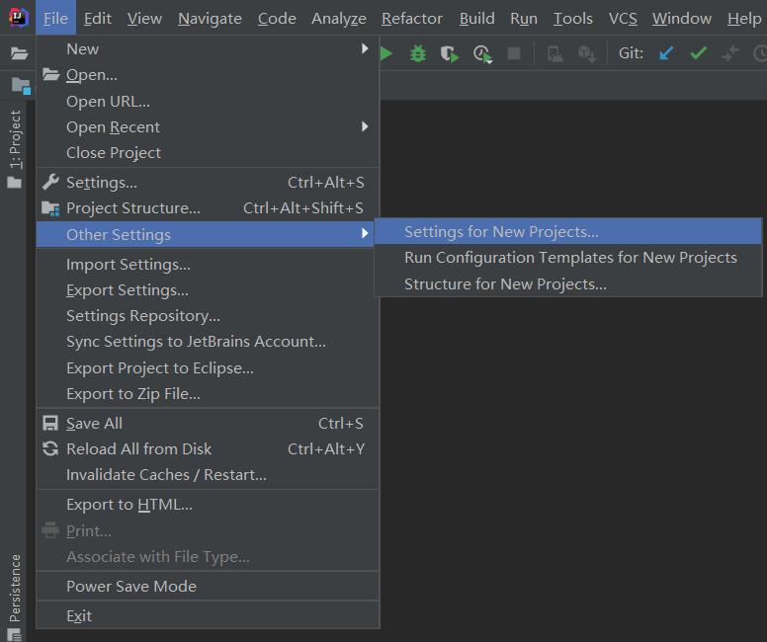Open the Refactor menu

click(412, 18)
